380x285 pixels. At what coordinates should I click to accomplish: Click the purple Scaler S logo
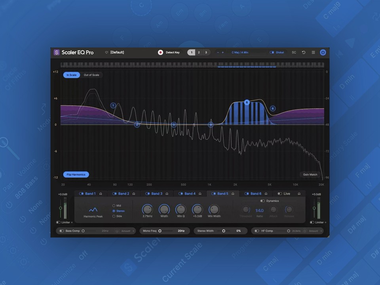tap(57, 52)
